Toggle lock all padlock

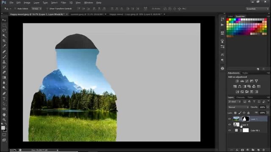249,113
